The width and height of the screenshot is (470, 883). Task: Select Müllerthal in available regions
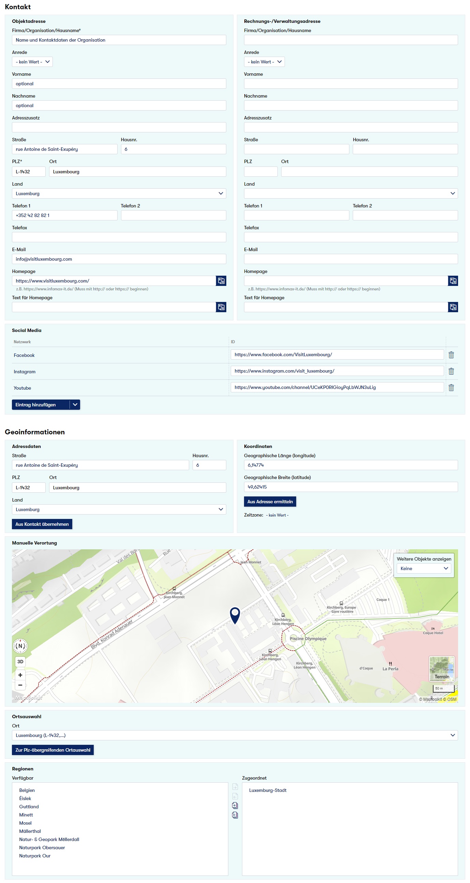click(30, 831)
